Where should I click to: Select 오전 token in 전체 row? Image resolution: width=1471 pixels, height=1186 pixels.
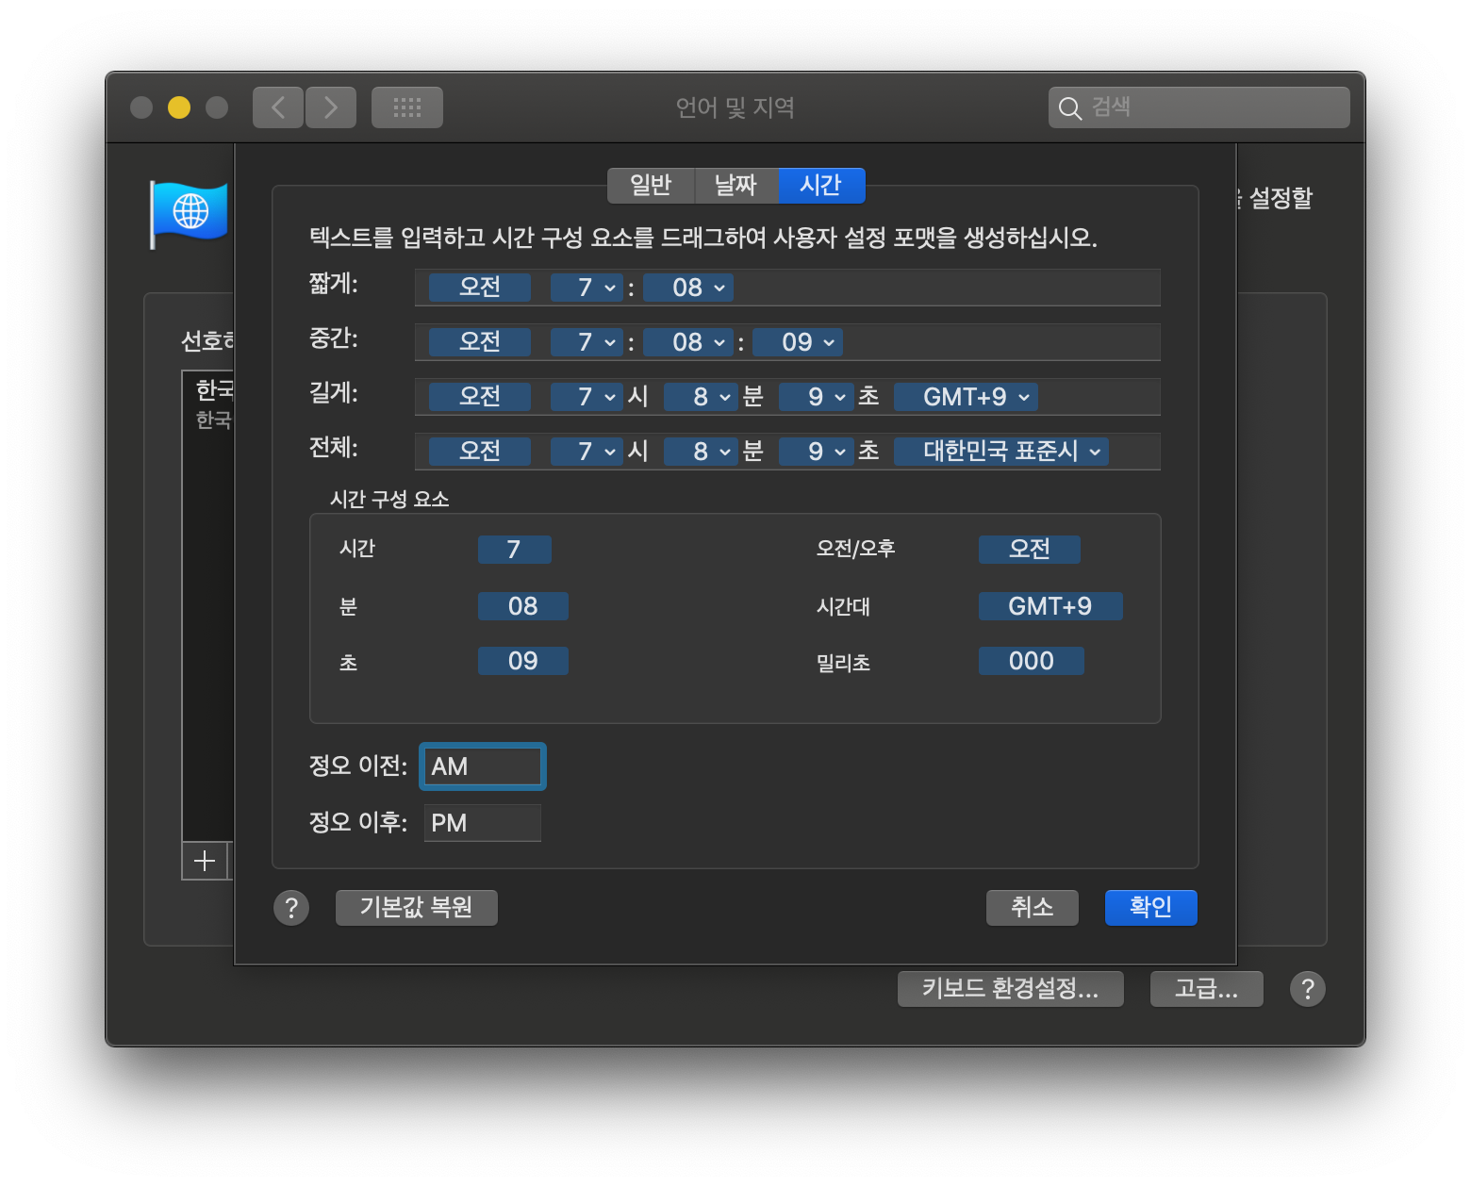click(480, 452)
